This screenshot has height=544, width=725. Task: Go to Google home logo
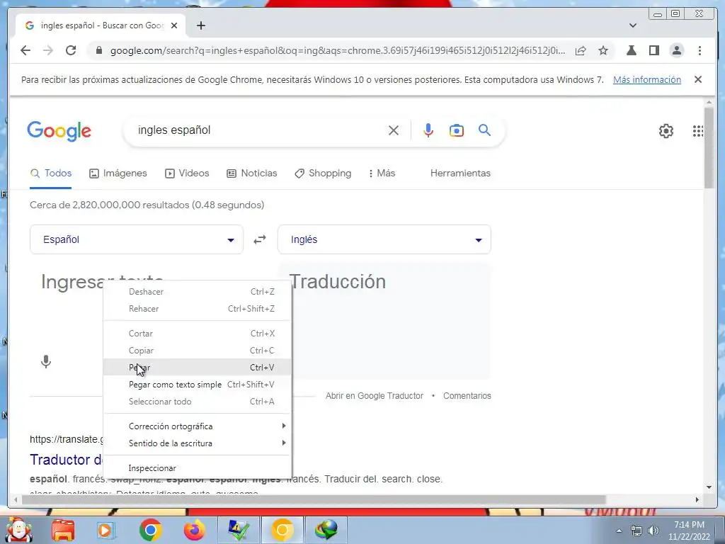pos(59,131)
